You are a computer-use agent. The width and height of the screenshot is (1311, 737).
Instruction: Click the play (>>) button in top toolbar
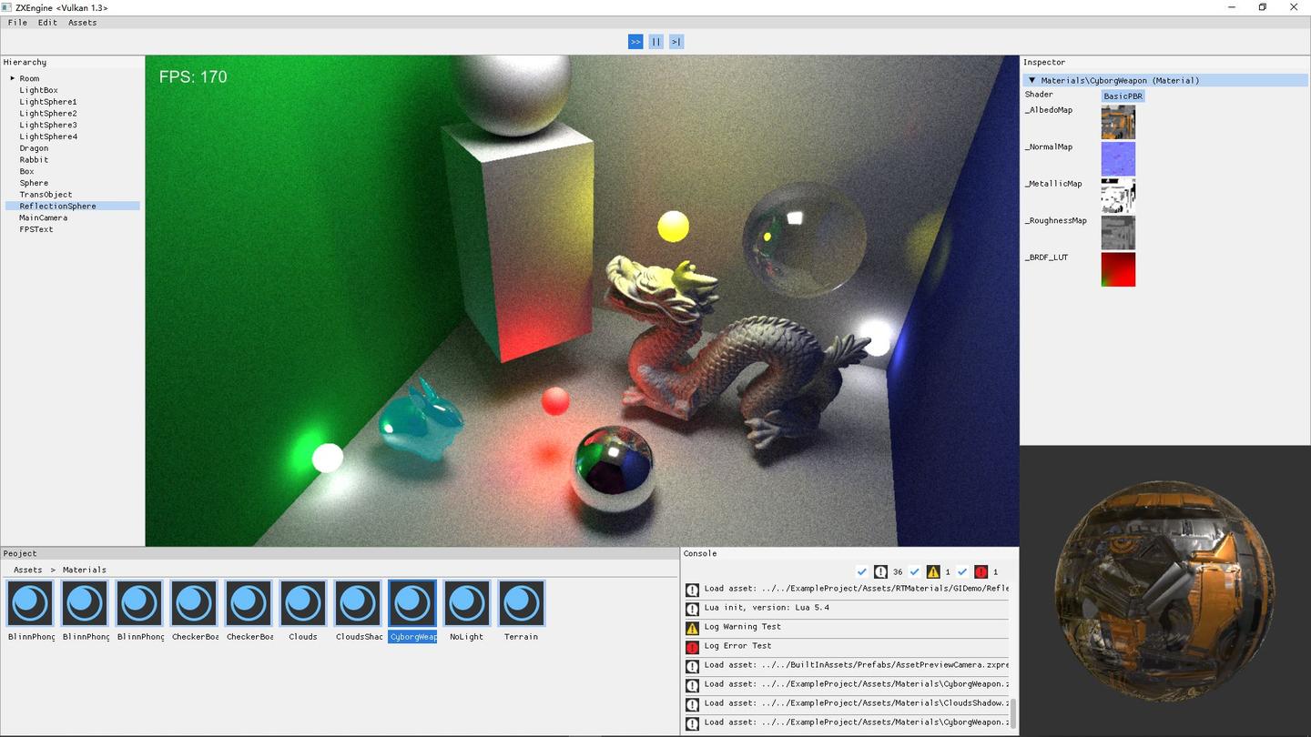(x=635, y=41)
